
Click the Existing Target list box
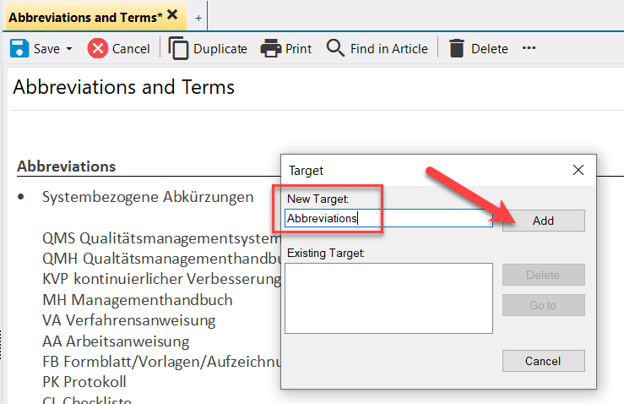(x=388, y=298)
